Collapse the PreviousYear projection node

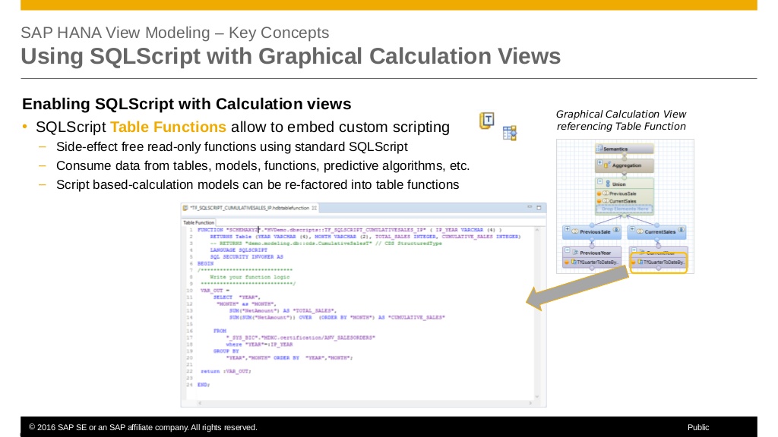coord(567,250)
